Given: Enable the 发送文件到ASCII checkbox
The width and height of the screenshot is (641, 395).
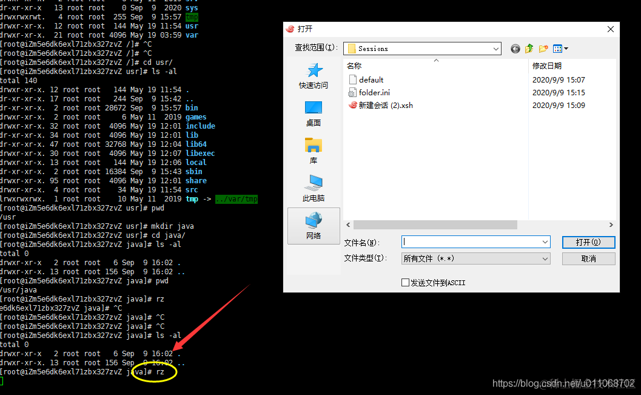Looking at the screenshot, I should [x=405, y=283].
